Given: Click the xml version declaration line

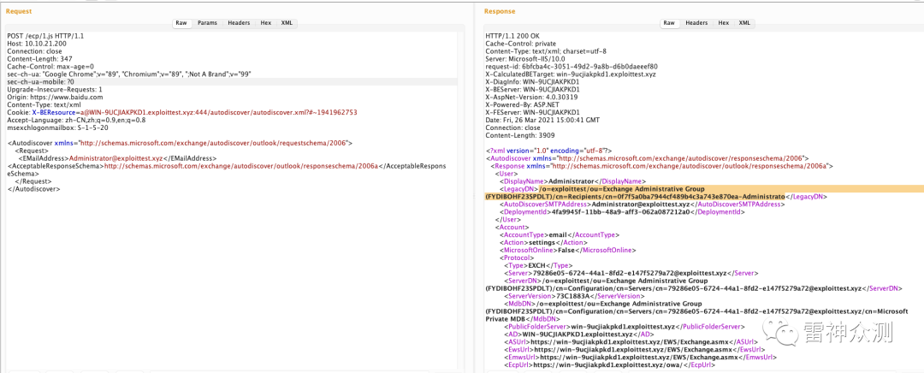Looking at the screenshot, I should [550, 151].
